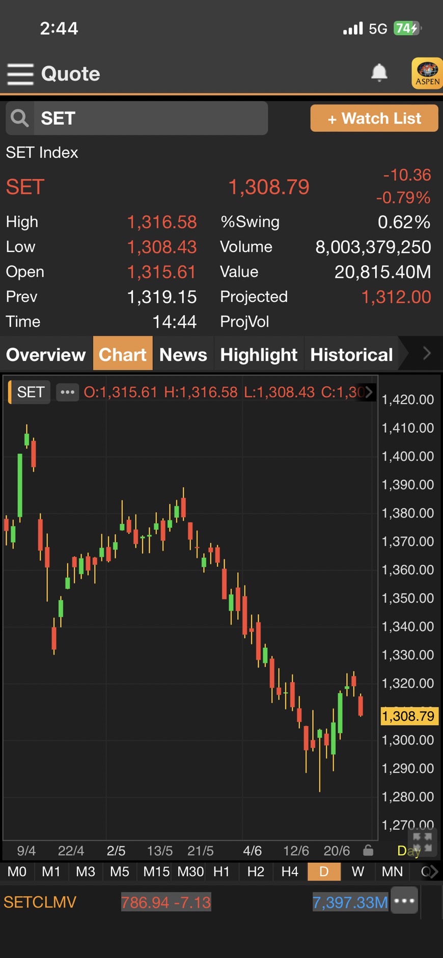
Task: Select M3 timeframe
Action: 86,871
